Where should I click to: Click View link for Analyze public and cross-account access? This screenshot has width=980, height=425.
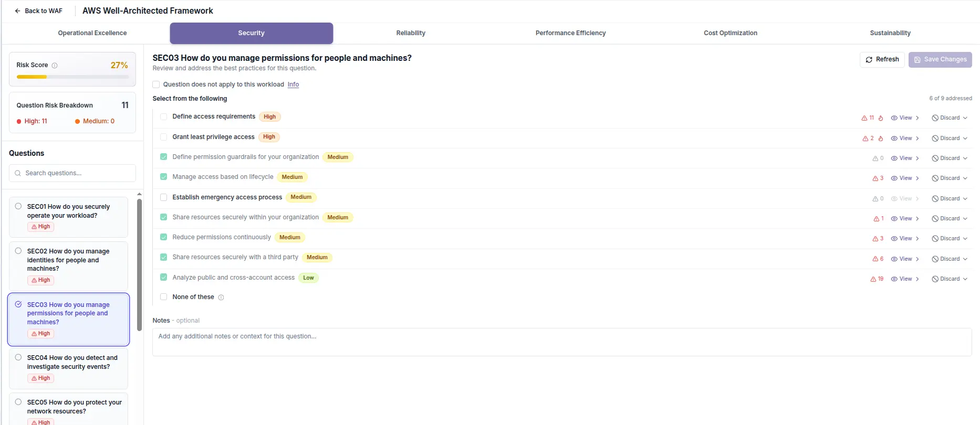pyautogui.click(x=905, y=279)
